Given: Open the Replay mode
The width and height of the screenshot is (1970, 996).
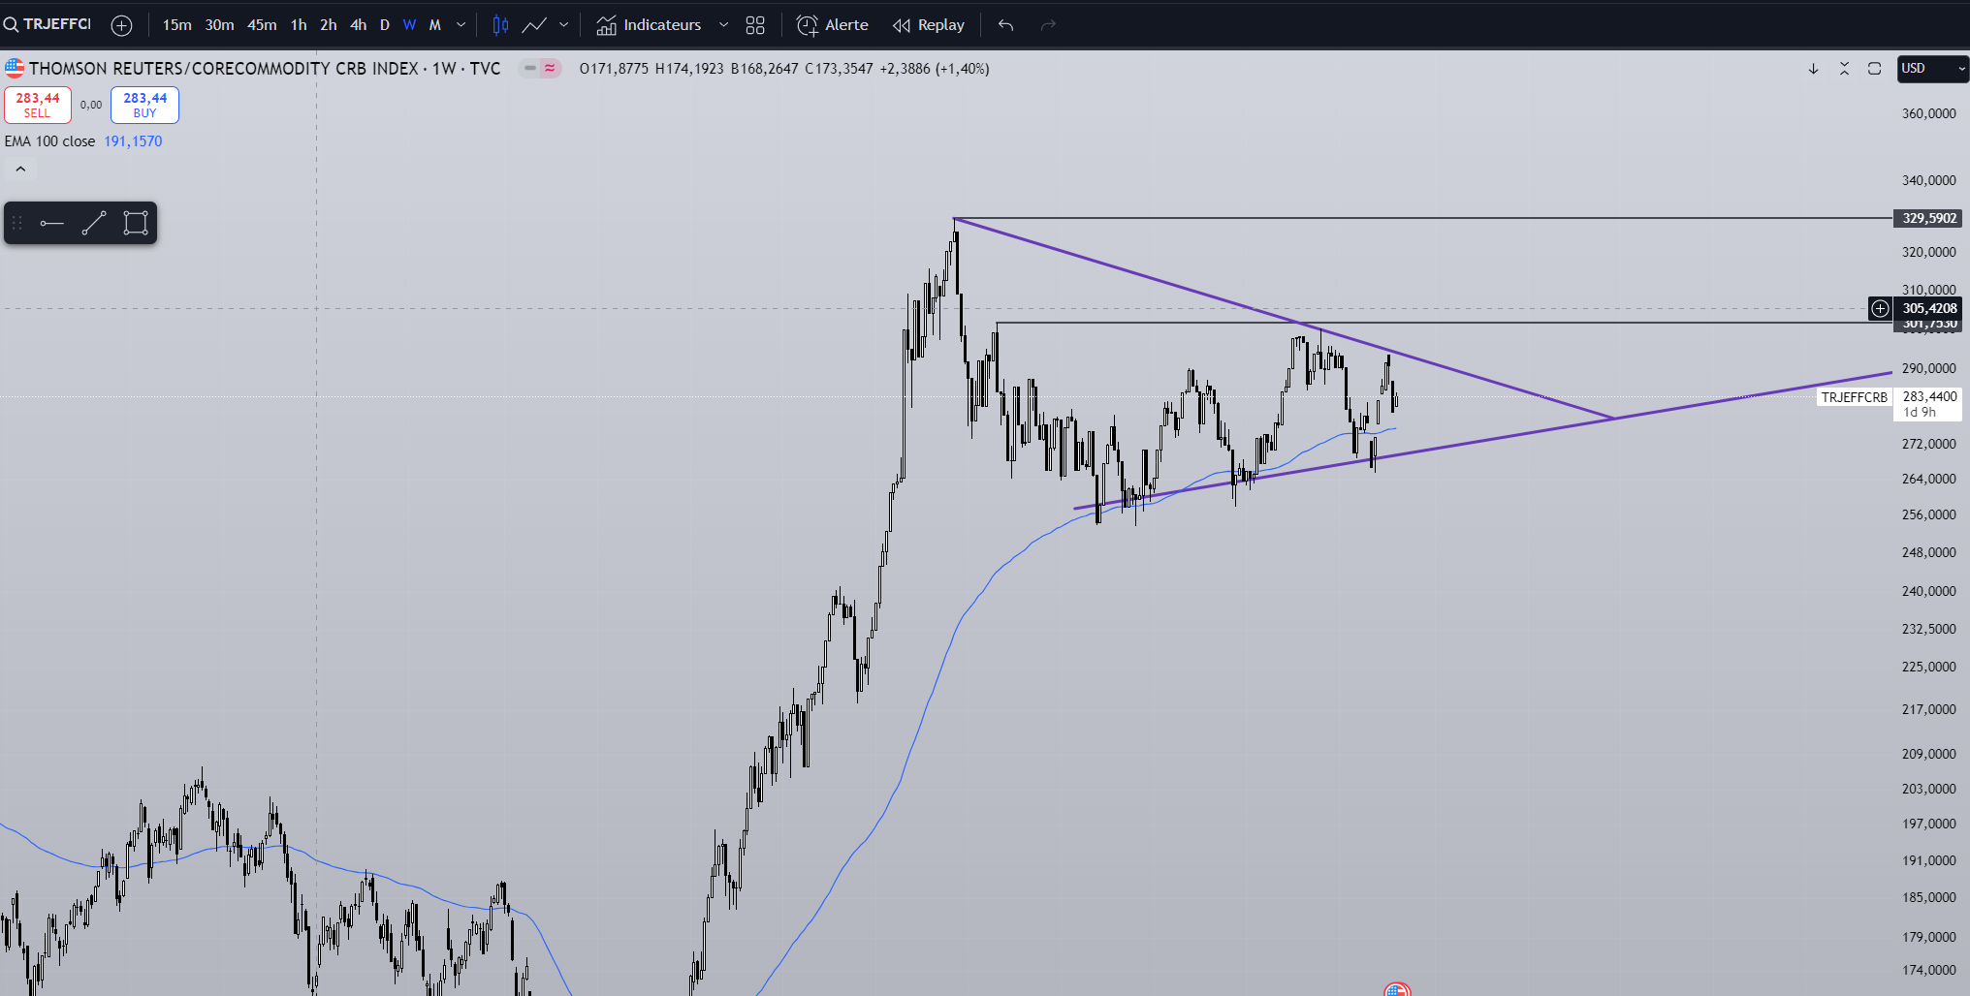Looking at the screenshot, I should [x=929, y=25].
